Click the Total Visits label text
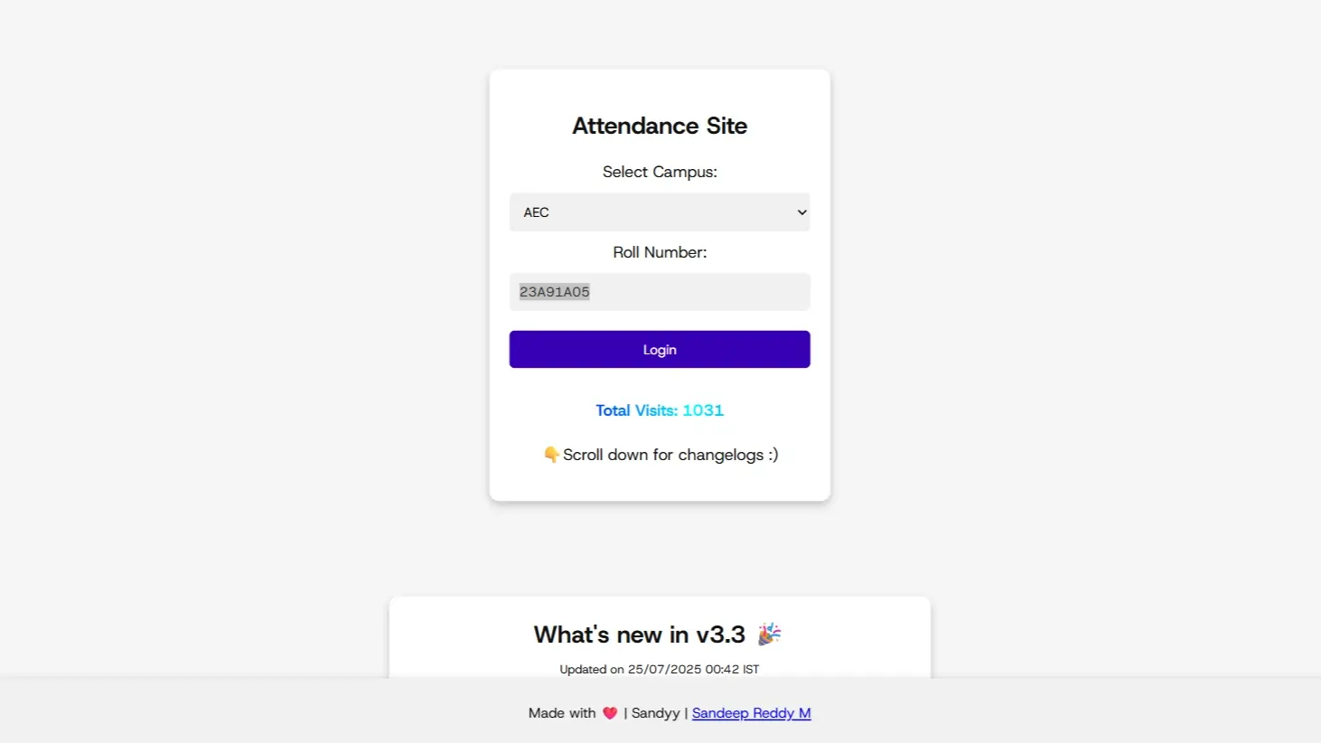Screen dimensions: 1321x743 [636, 410]
